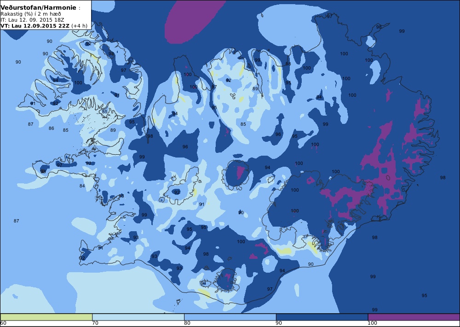The width and height of the screenshot is (460, 327).
Task: Select the medium blue 80–90 legend swatch
Action: point(230,317)
